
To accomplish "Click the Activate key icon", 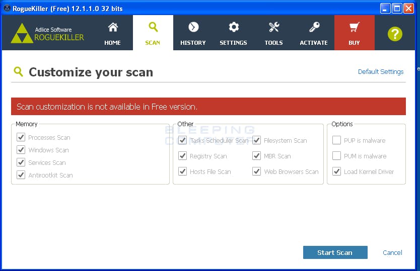I will pyautogui.click(x=314, y=27).
